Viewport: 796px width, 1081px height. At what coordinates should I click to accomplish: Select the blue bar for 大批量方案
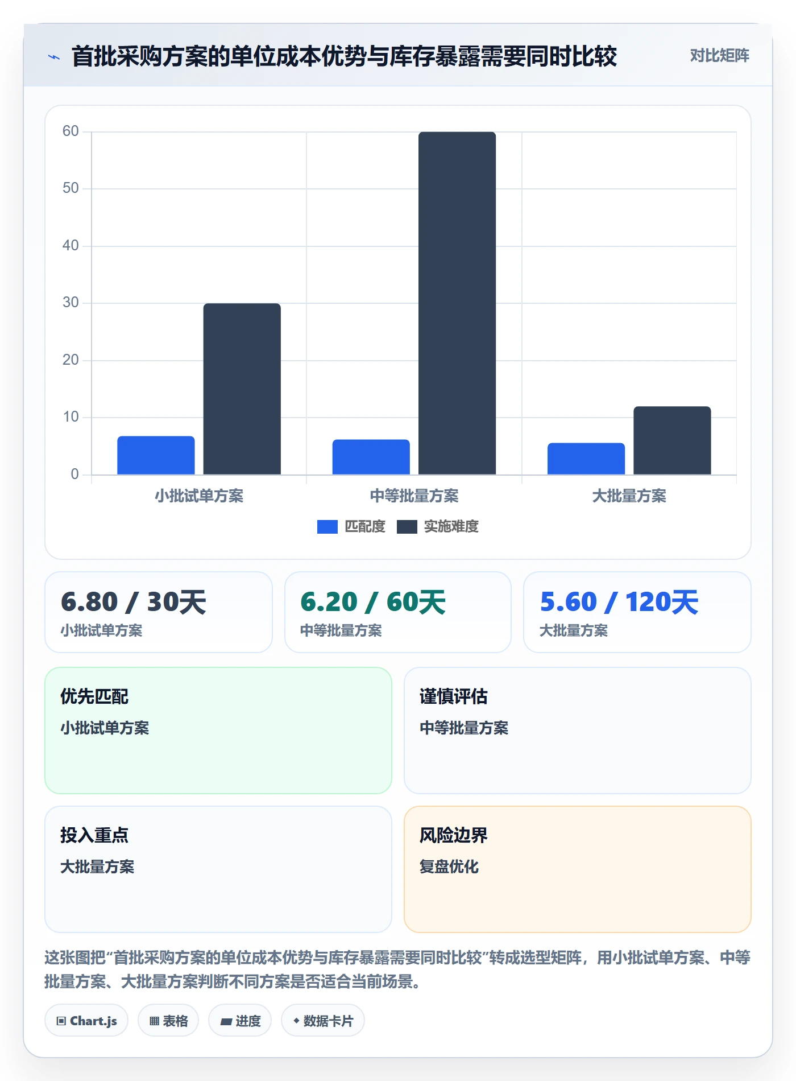click(586, 459)
